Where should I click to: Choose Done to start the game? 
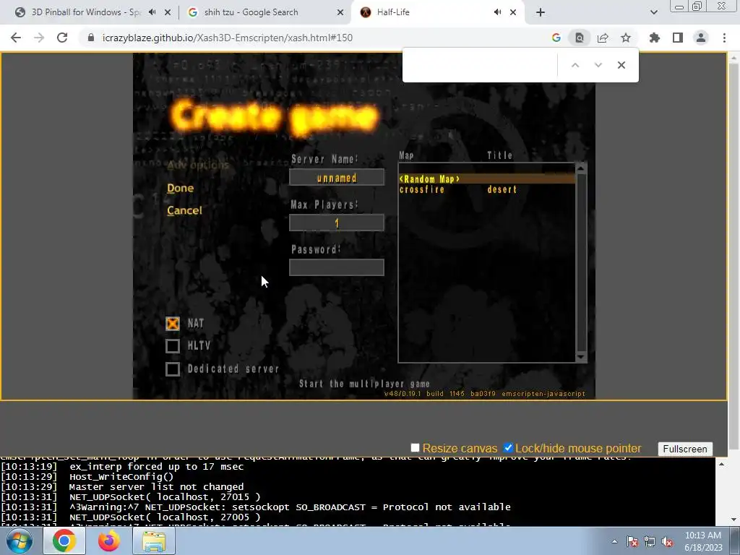tap(180, 189)
